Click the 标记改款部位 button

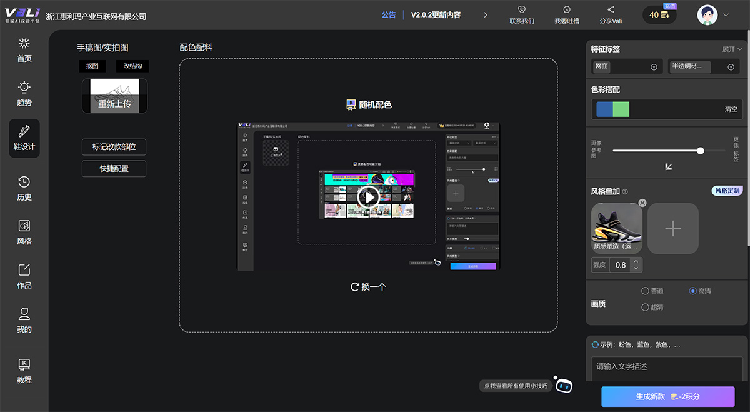(x=114, y=147)
